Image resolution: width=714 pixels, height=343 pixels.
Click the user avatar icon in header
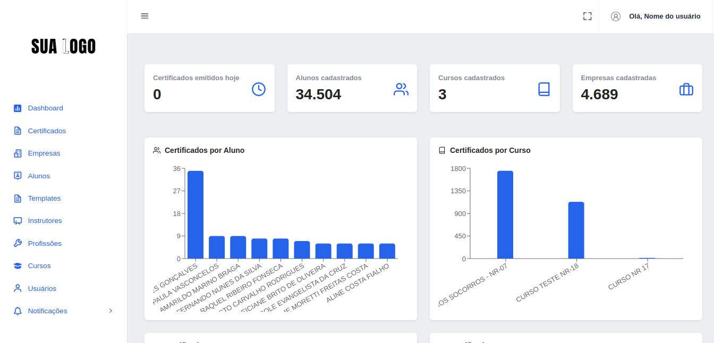tap(616, 16)
